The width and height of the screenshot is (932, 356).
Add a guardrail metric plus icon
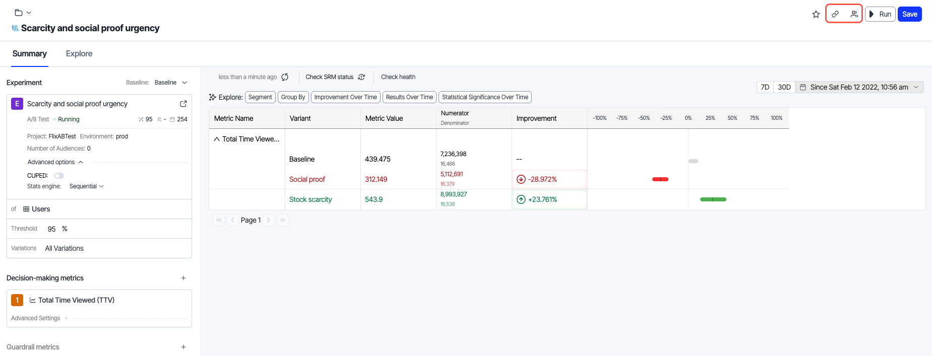pyautogui.click(x=183, y=347)
